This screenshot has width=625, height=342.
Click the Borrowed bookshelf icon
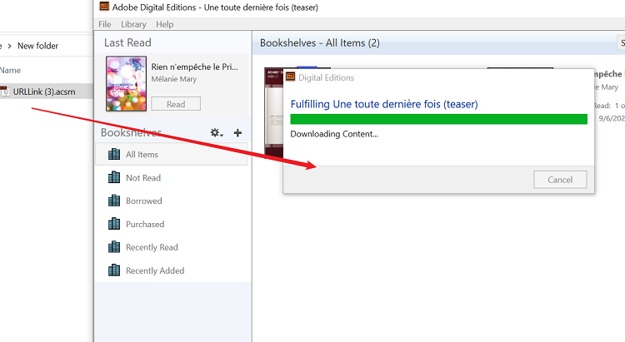(x=114, y=201)
